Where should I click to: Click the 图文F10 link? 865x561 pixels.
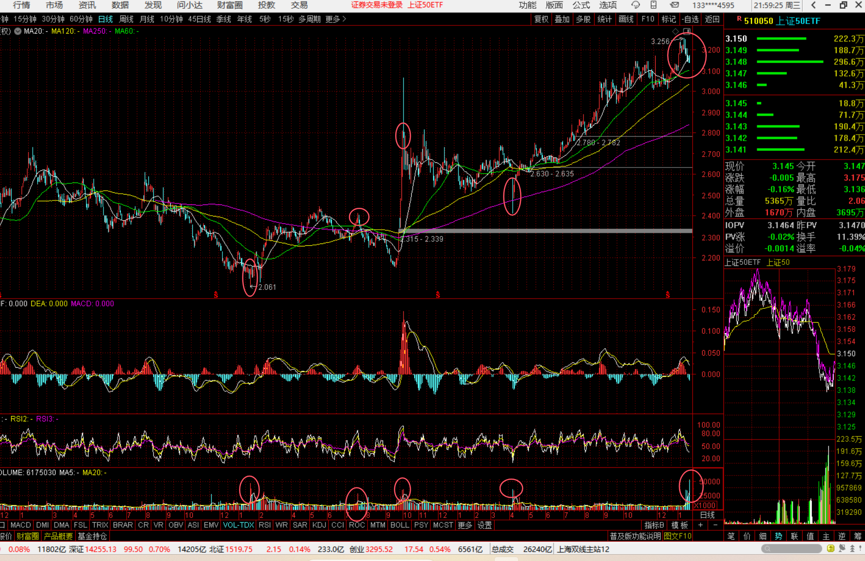(x=678, y=536)
